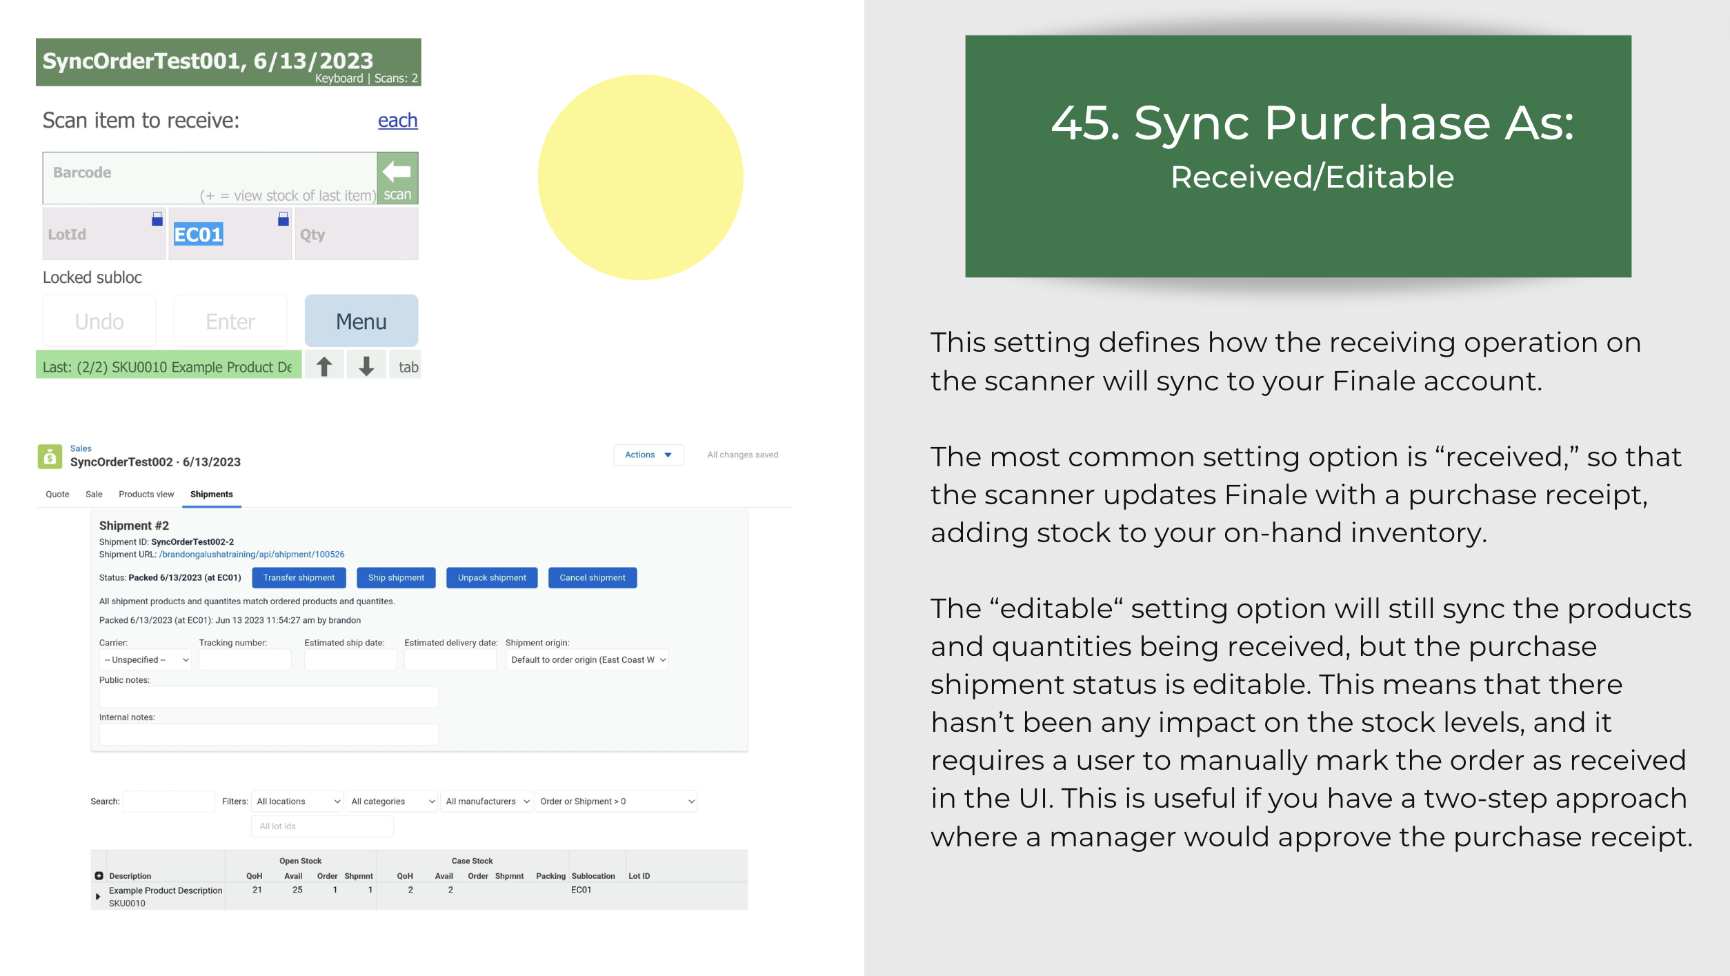Viewport: 1730px width, 976px height.
Task: Click the 'Keyboard | Scans: 2' indicator
Action: click(366, 79)
